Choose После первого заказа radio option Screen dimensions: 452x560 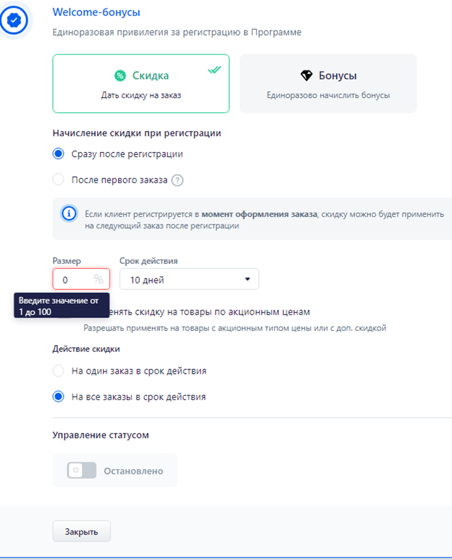point(58,179)
